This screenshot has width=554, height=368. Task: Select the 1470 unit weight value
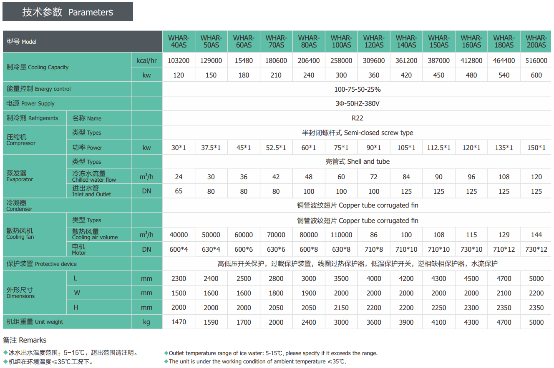179,322
